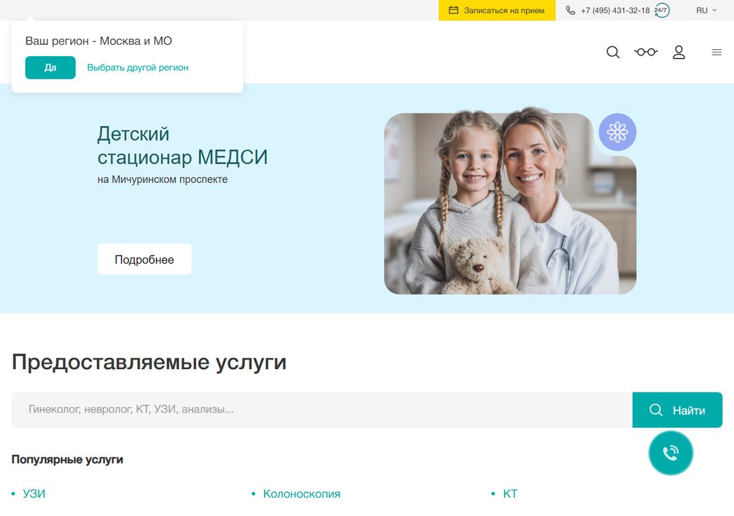Confirm region with Да button
The image size is (734, 516).
click(x=50, y=67)
